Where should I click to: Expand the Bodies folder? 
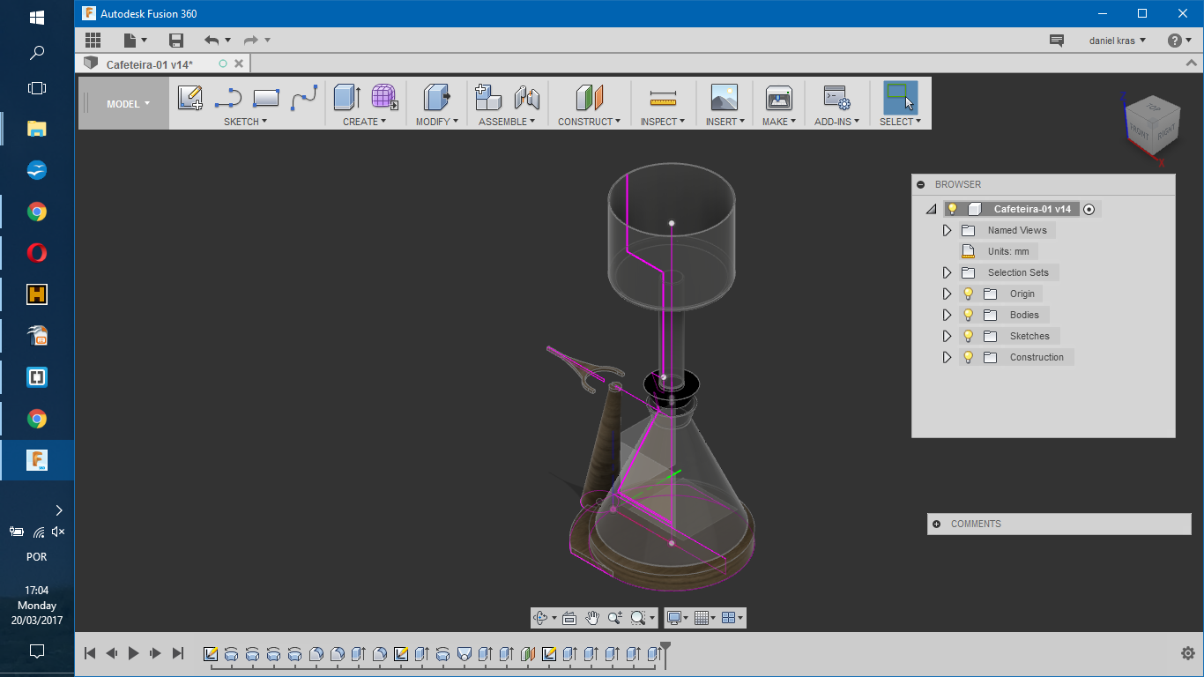947,315
